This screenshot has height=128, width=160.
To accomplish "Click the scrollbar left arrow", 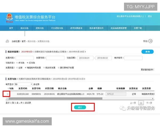I will [7, 98].
